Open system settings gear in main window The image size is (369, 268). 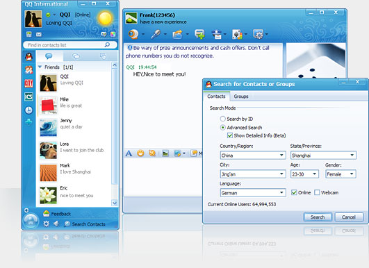click(x=47, y=224)
